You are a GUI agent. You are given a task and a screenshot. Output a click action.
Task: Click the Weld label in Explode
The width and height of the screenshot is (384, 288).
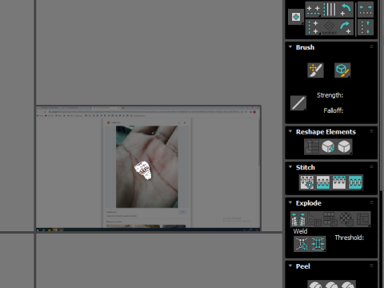(x=300, y=231)
